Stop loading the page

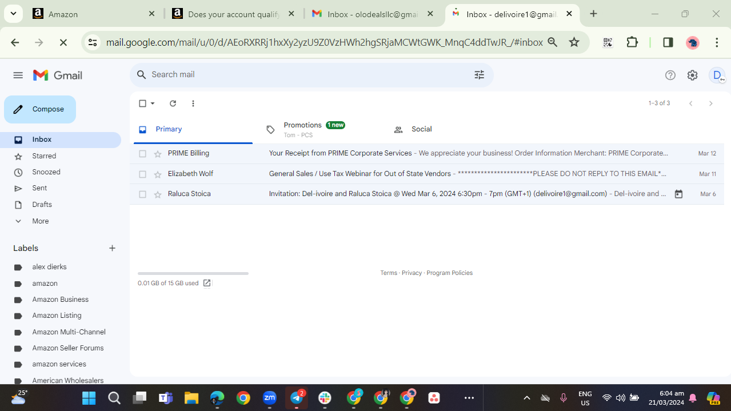pos(63,42)
